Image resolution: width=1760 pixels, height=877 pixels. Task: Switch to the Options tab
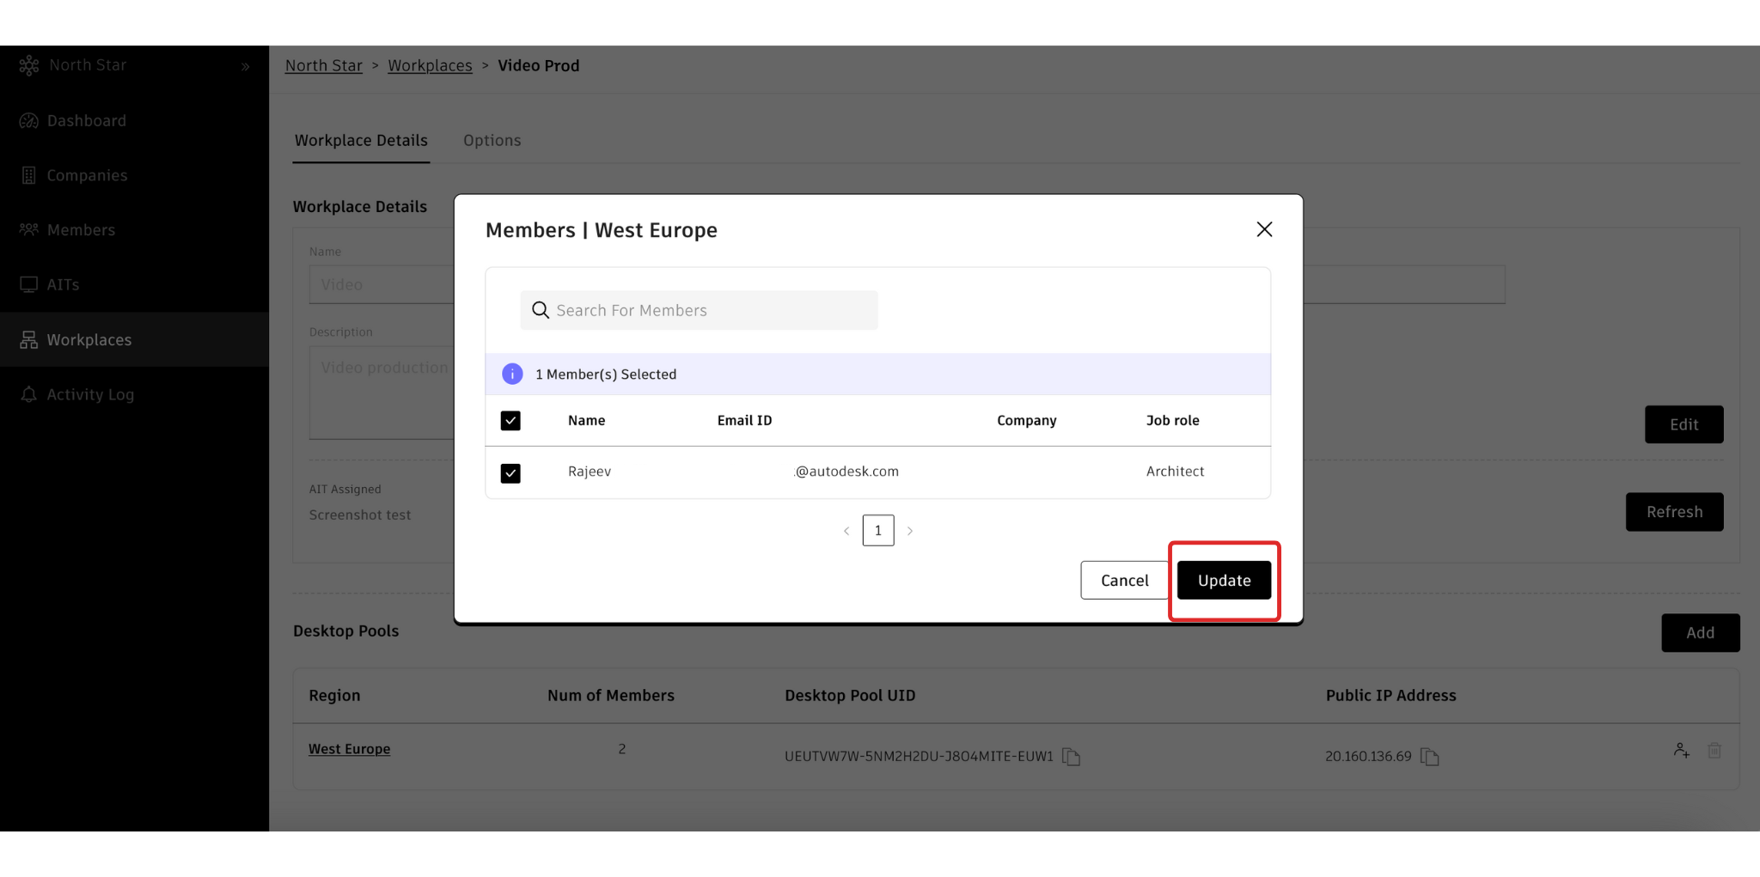(x=492, y=140)
